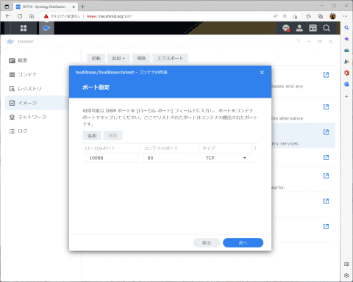Click the エクスポート button in Docker toolbar
Viewport: 353px width, 282px height.
tap(170, 58)
